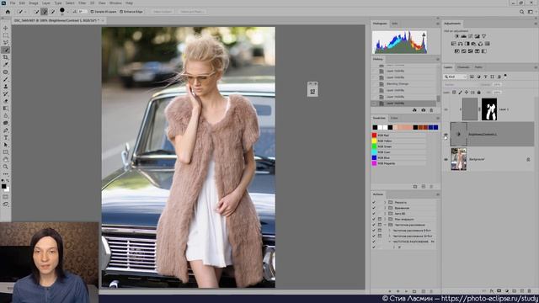Viewport: 539px width, 303px height.
Task: Toggle dialog for Частотное разложение 16 бит
Action: [x=380, y=236]
